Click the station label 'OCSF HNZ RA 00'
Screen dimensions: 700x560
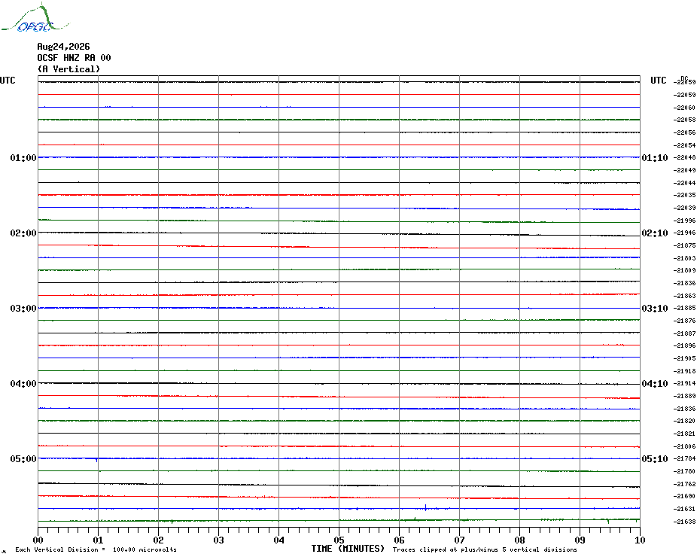[74, 58]
